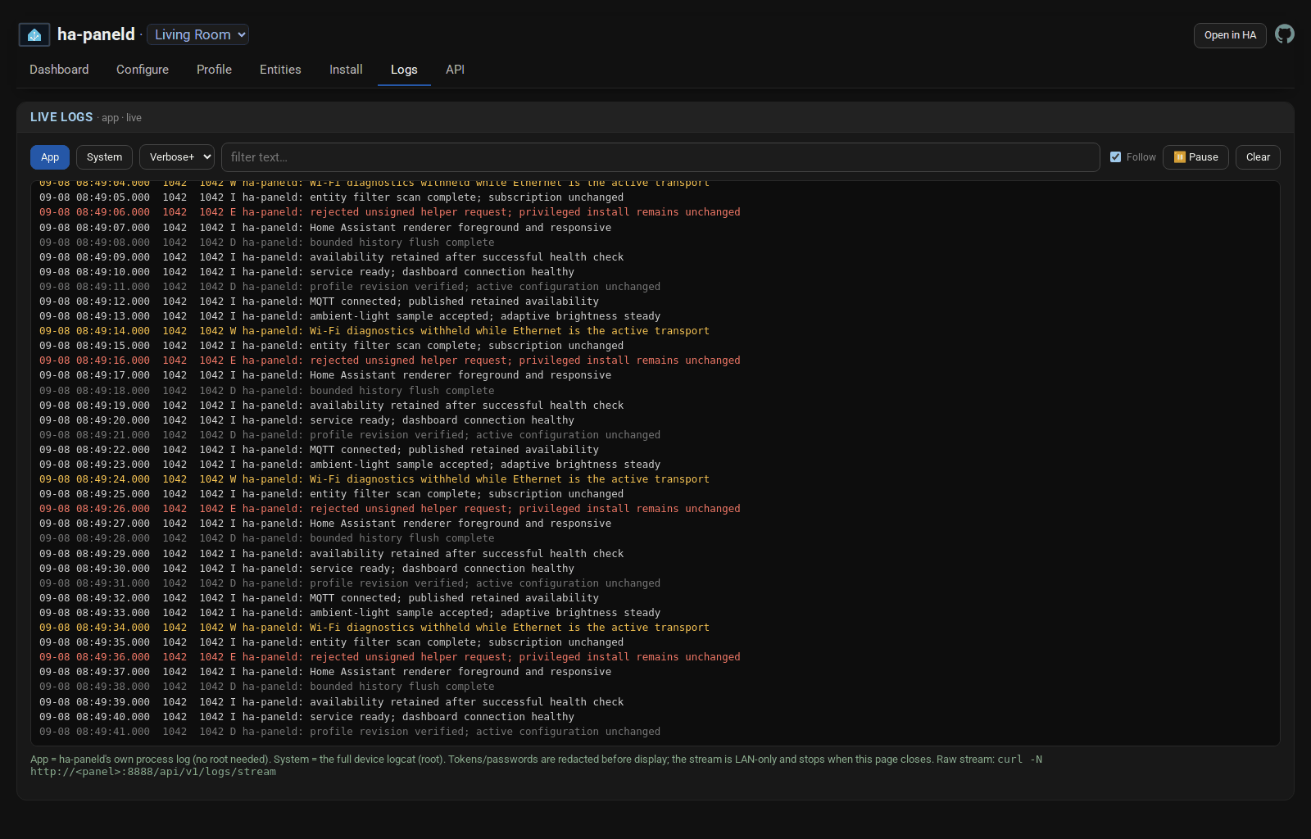Image resolution: width=1311 pixels, height=839 pixels.
Task: Click the ha-paneld home logo icon
Action: (34, 34)
